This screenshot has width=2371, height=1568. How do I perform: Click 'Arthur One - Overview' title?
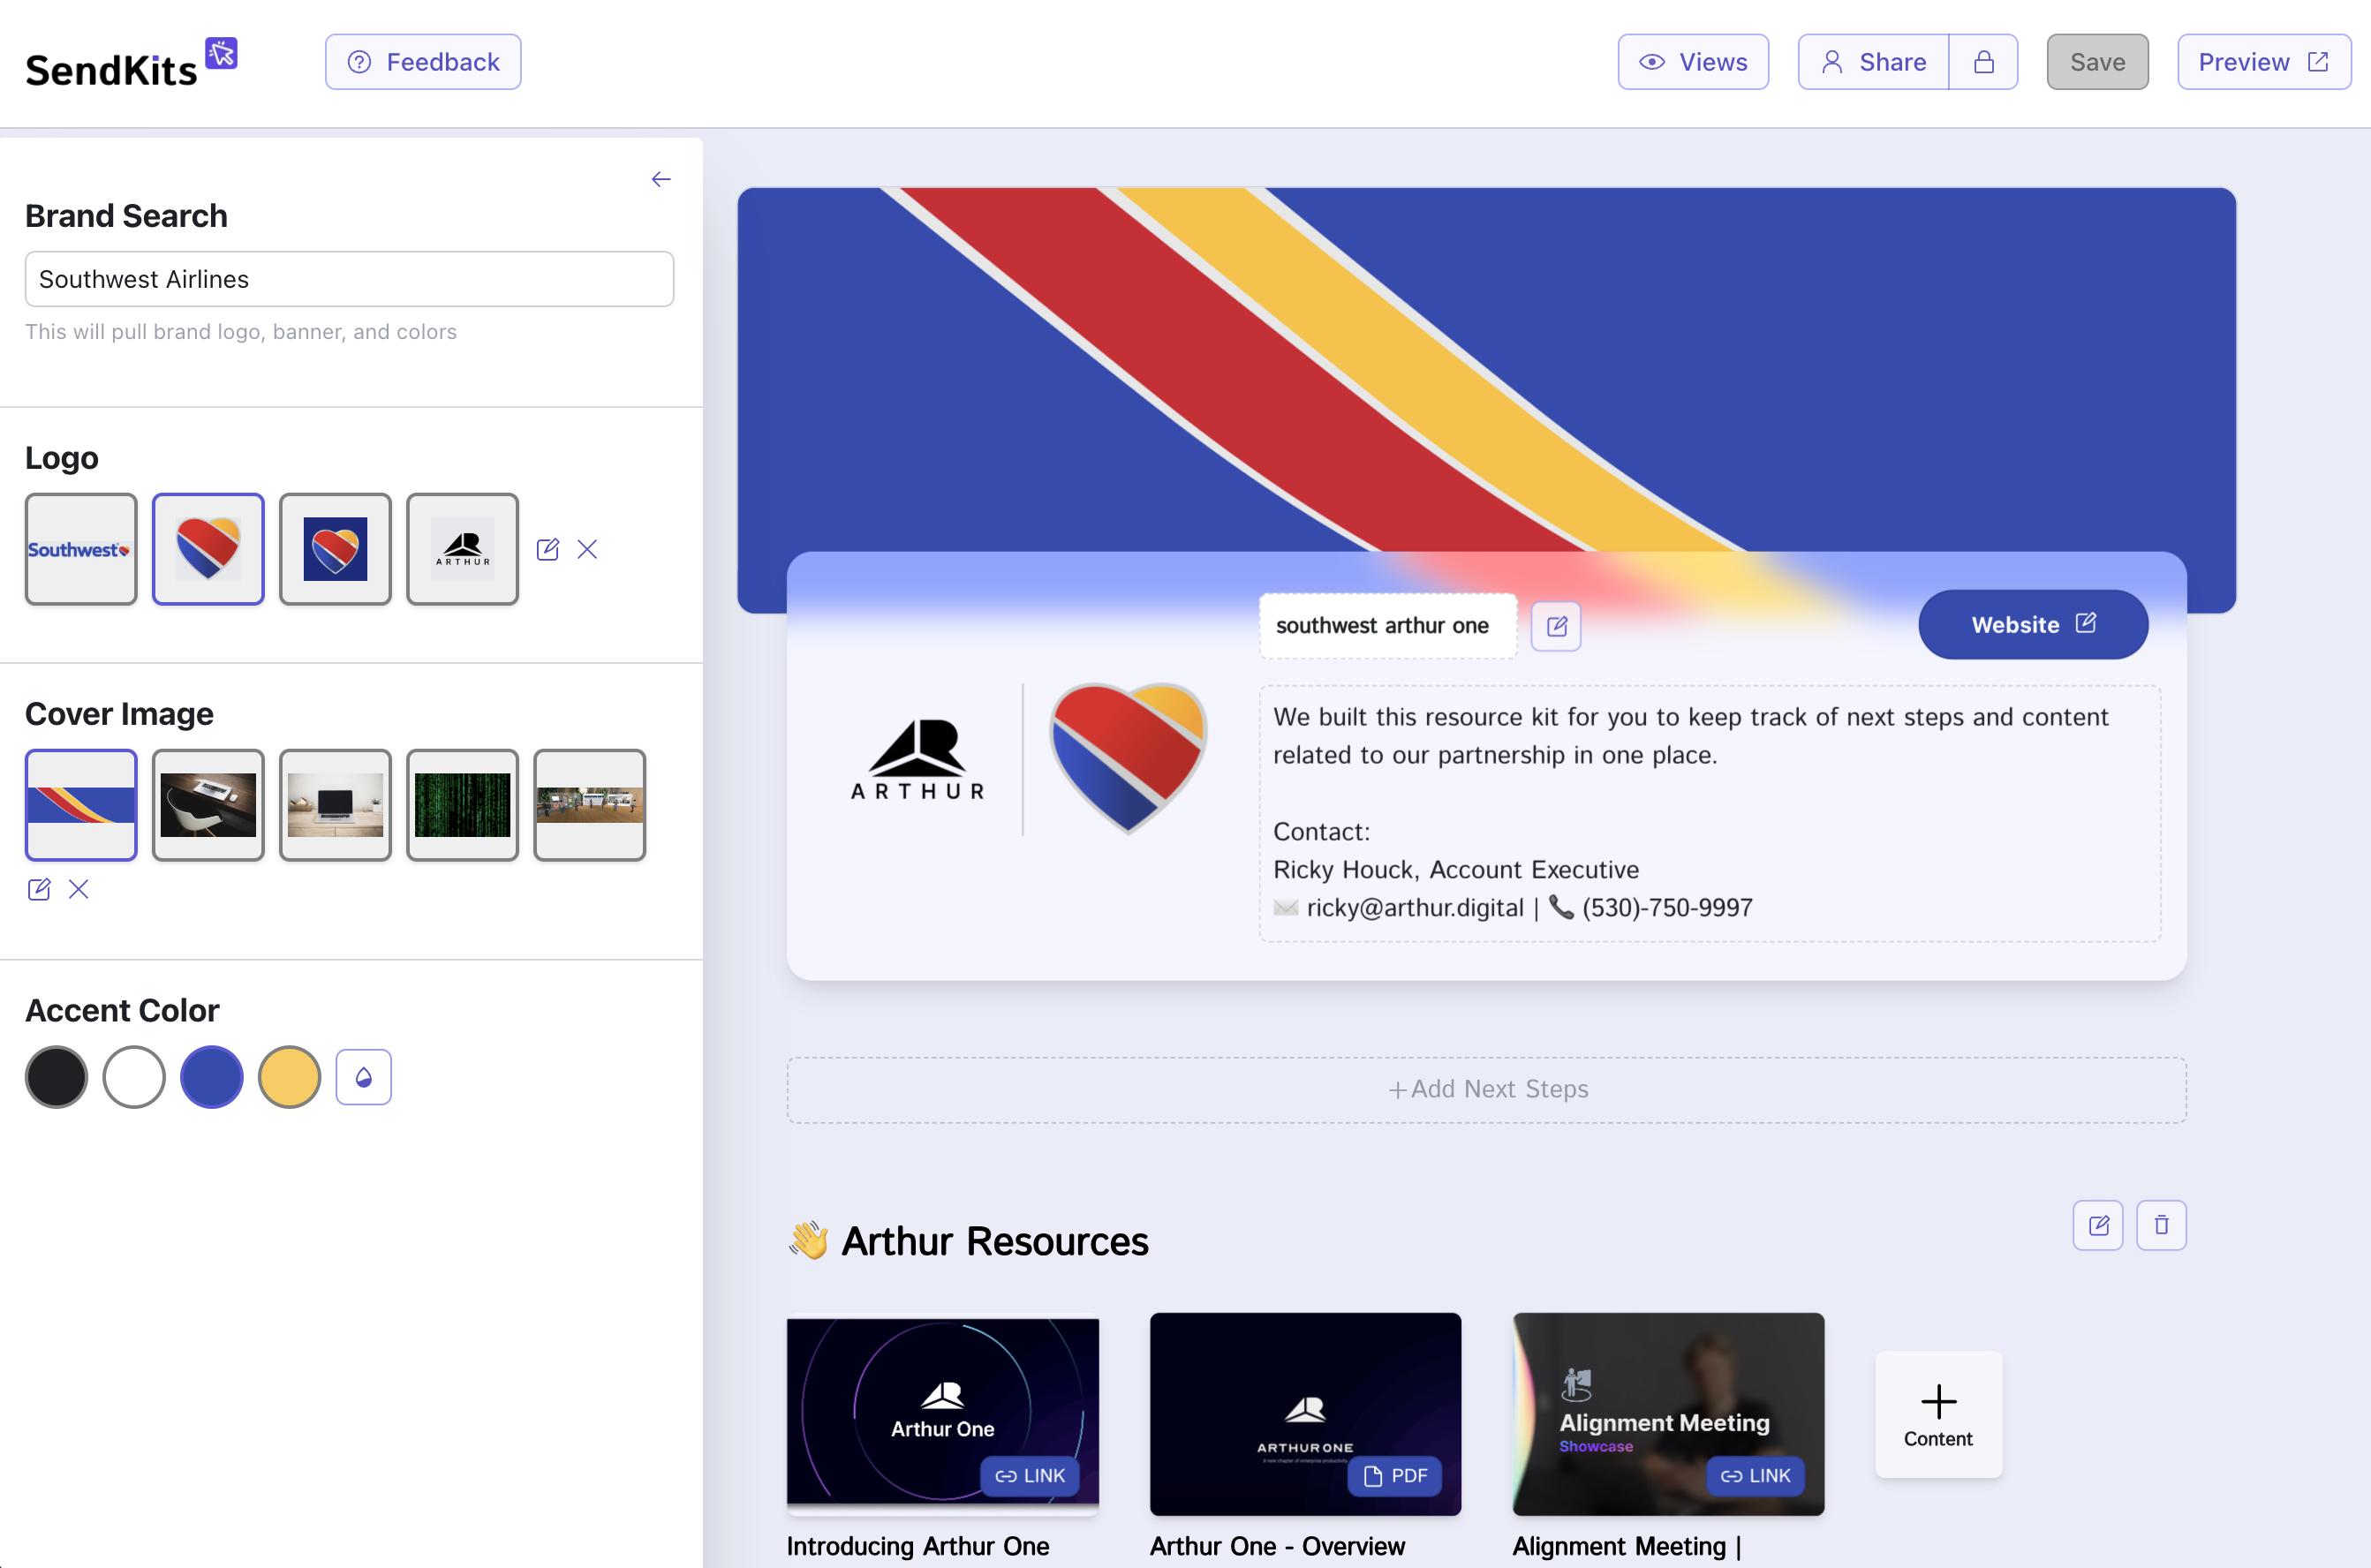(1277, 1546)
